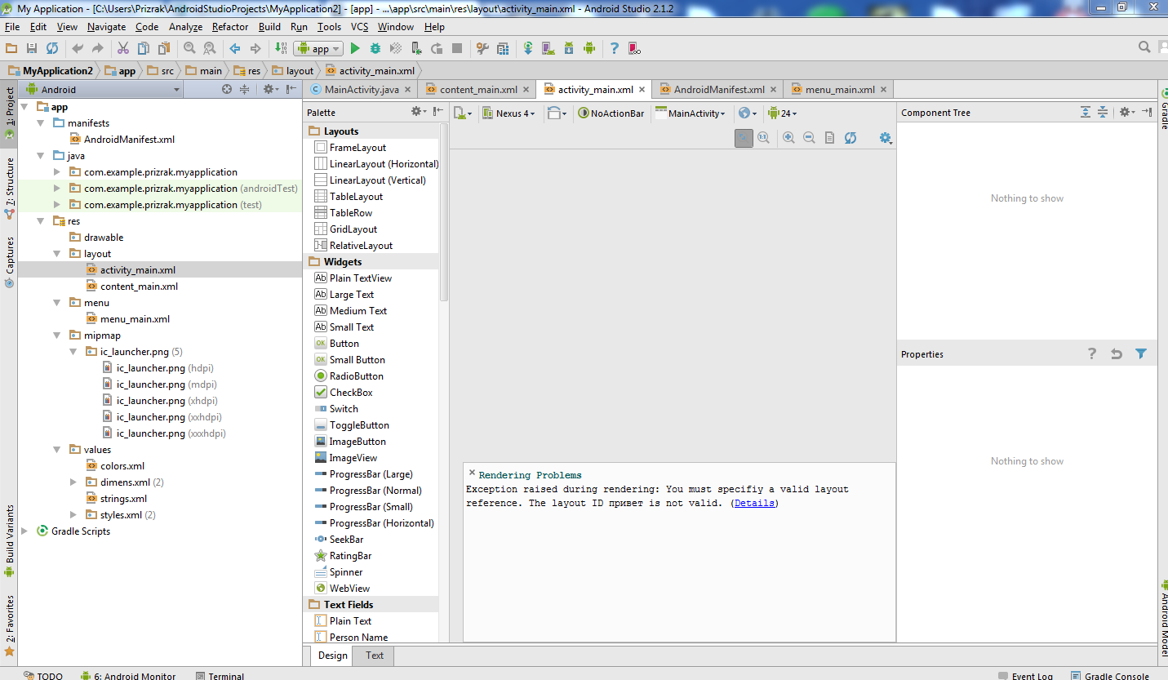Open Project Structure toolbar icon
Viewport: 1168px width, 680px height.
click(x=503, y=48)
